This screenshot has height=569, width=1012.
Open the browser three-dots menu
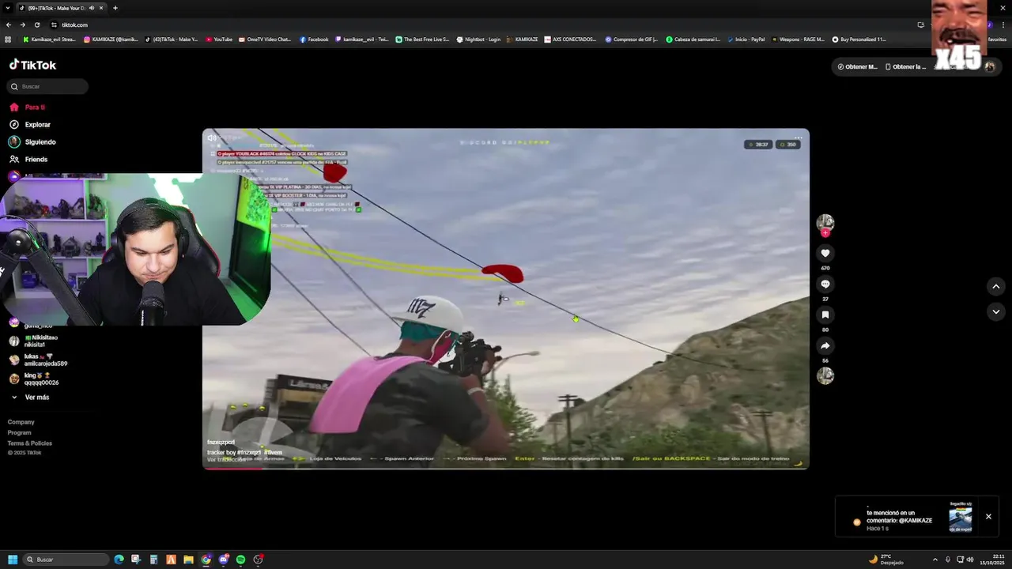coord(1003,24)
